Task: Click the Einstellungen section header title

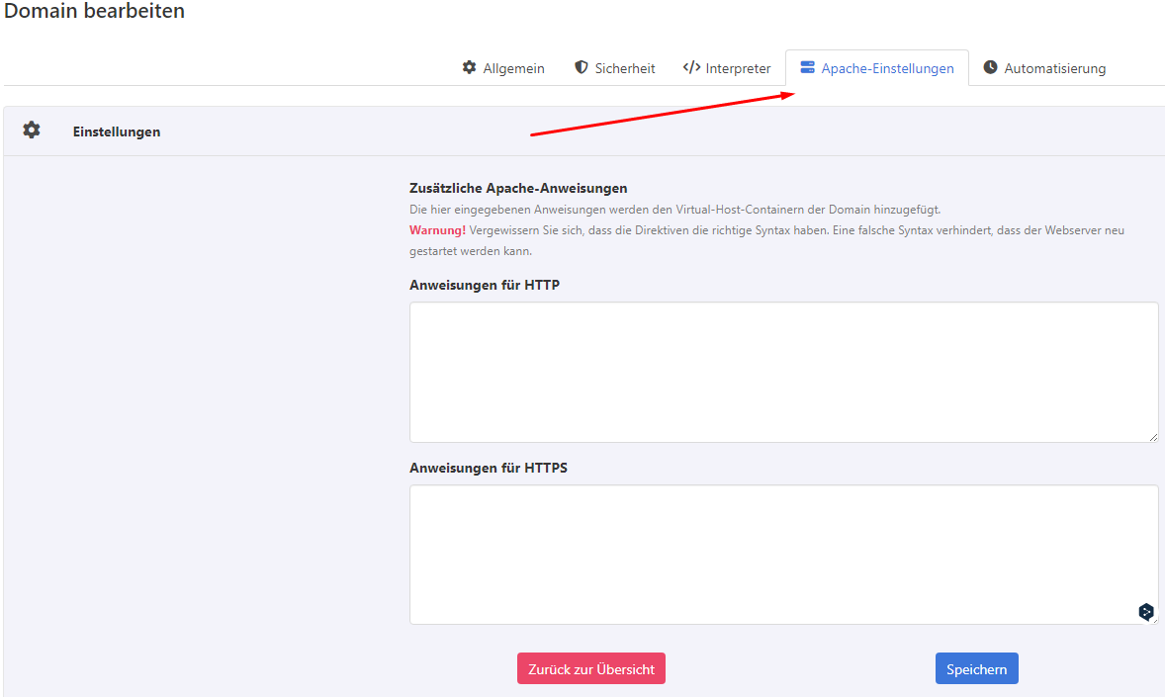Action: pos(117,131)
